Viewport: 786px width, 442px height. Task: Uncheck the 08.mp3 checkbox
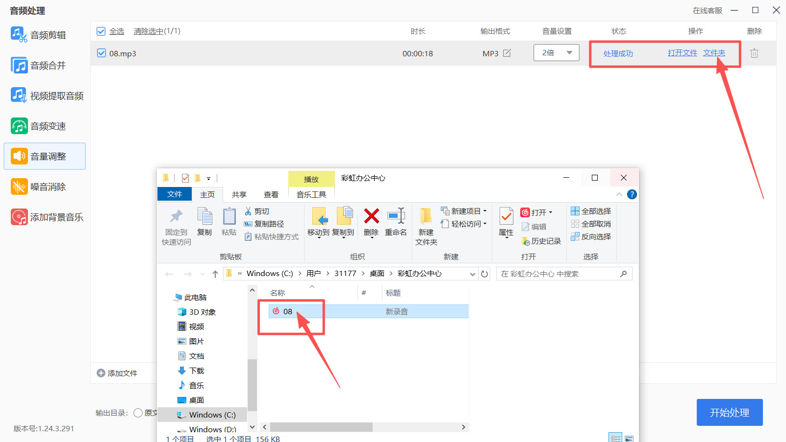tap(101, 53)
